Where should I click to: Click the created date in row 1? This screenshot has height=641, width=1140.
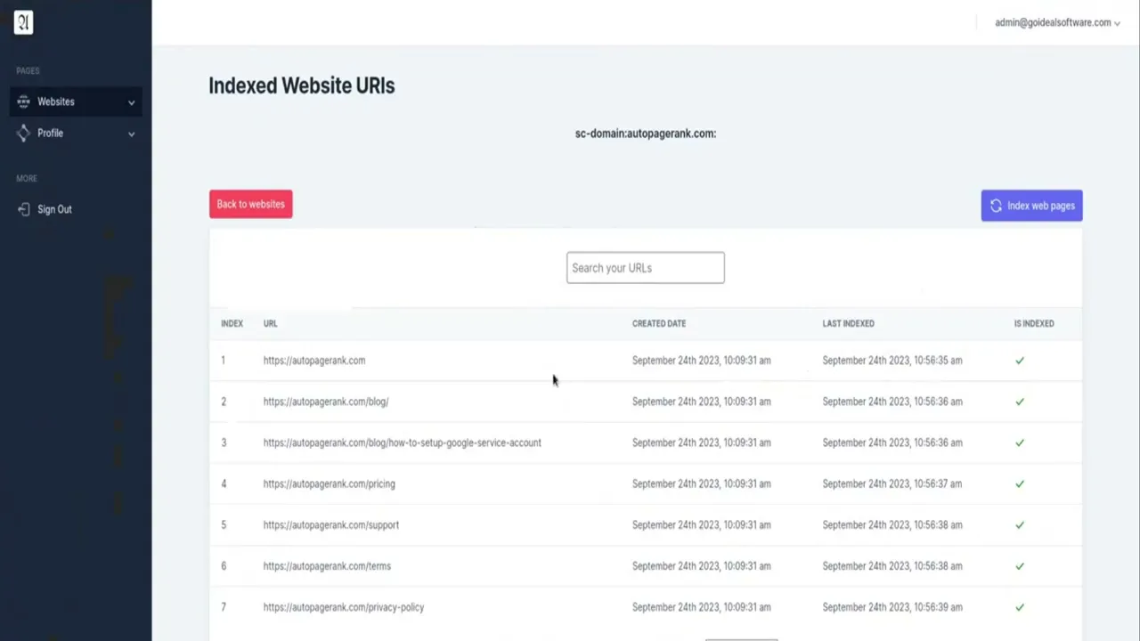(x=702, y=361)
